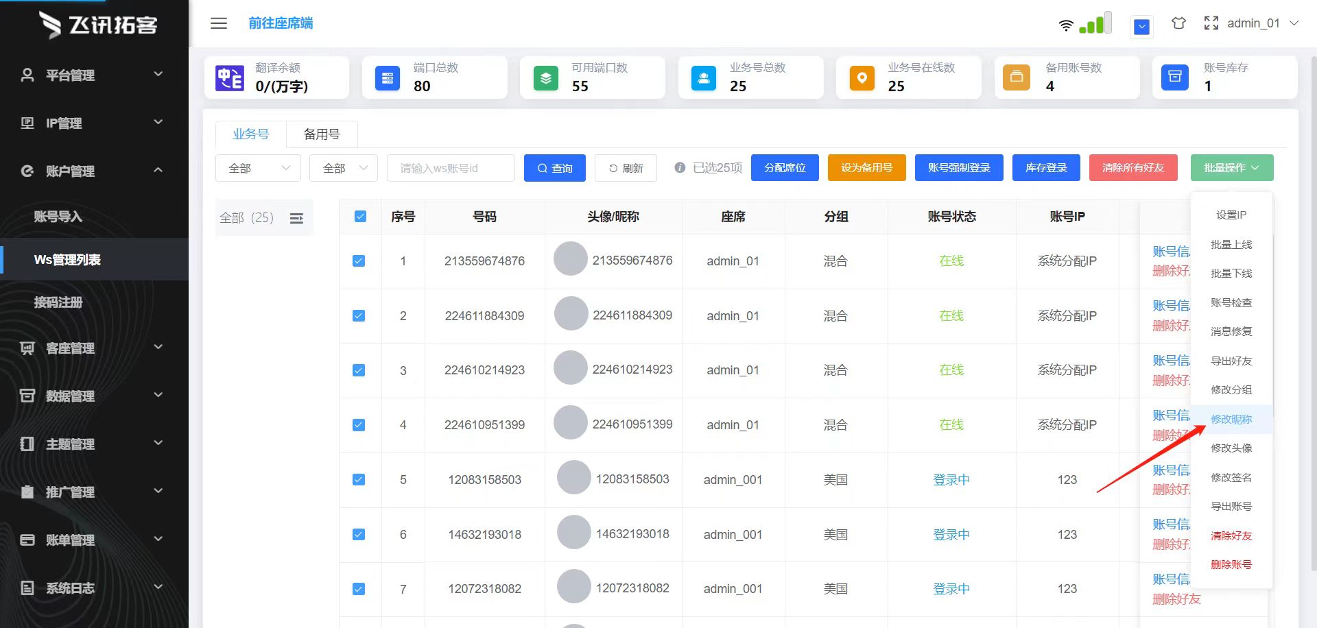Screen dimensions: 1317x628
Task: Toggle the hamburger sidebar collapse icon
Action: (x=219, y=23)
